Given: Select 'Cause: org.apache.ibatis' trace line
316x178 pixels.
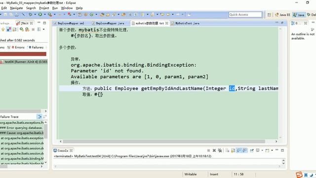Looking at the screenshot, I should 22,133.
